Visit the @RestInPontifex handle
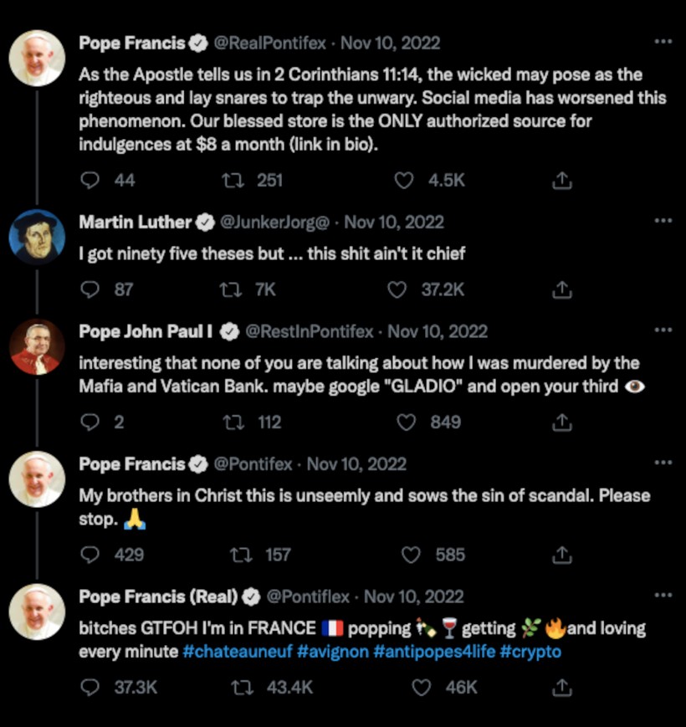 coord(310,331)
